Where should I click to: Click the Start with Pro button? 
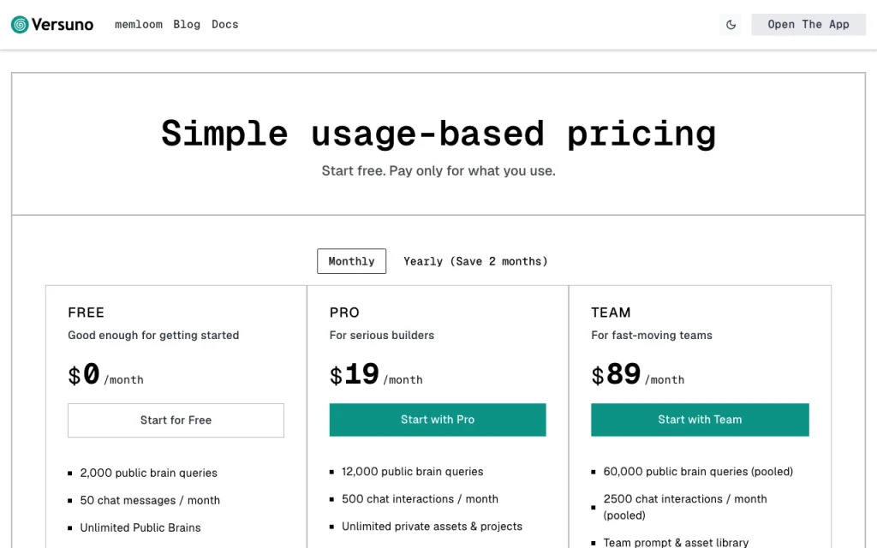point(438,420)
